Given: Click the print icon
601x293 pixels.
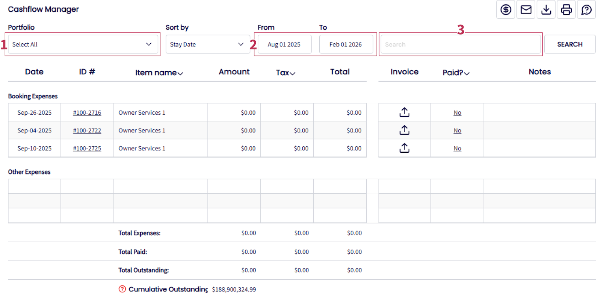Looking at the screenshot, I should coord(566,10).
